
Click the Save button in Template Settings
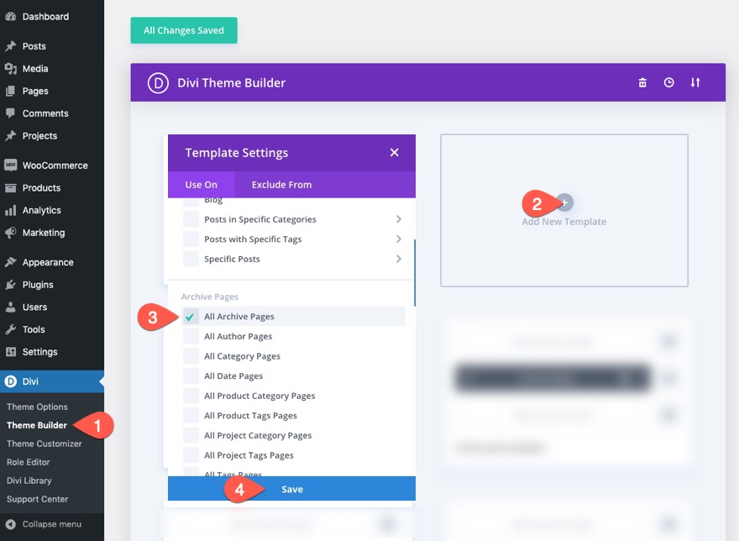pos(291,489)
